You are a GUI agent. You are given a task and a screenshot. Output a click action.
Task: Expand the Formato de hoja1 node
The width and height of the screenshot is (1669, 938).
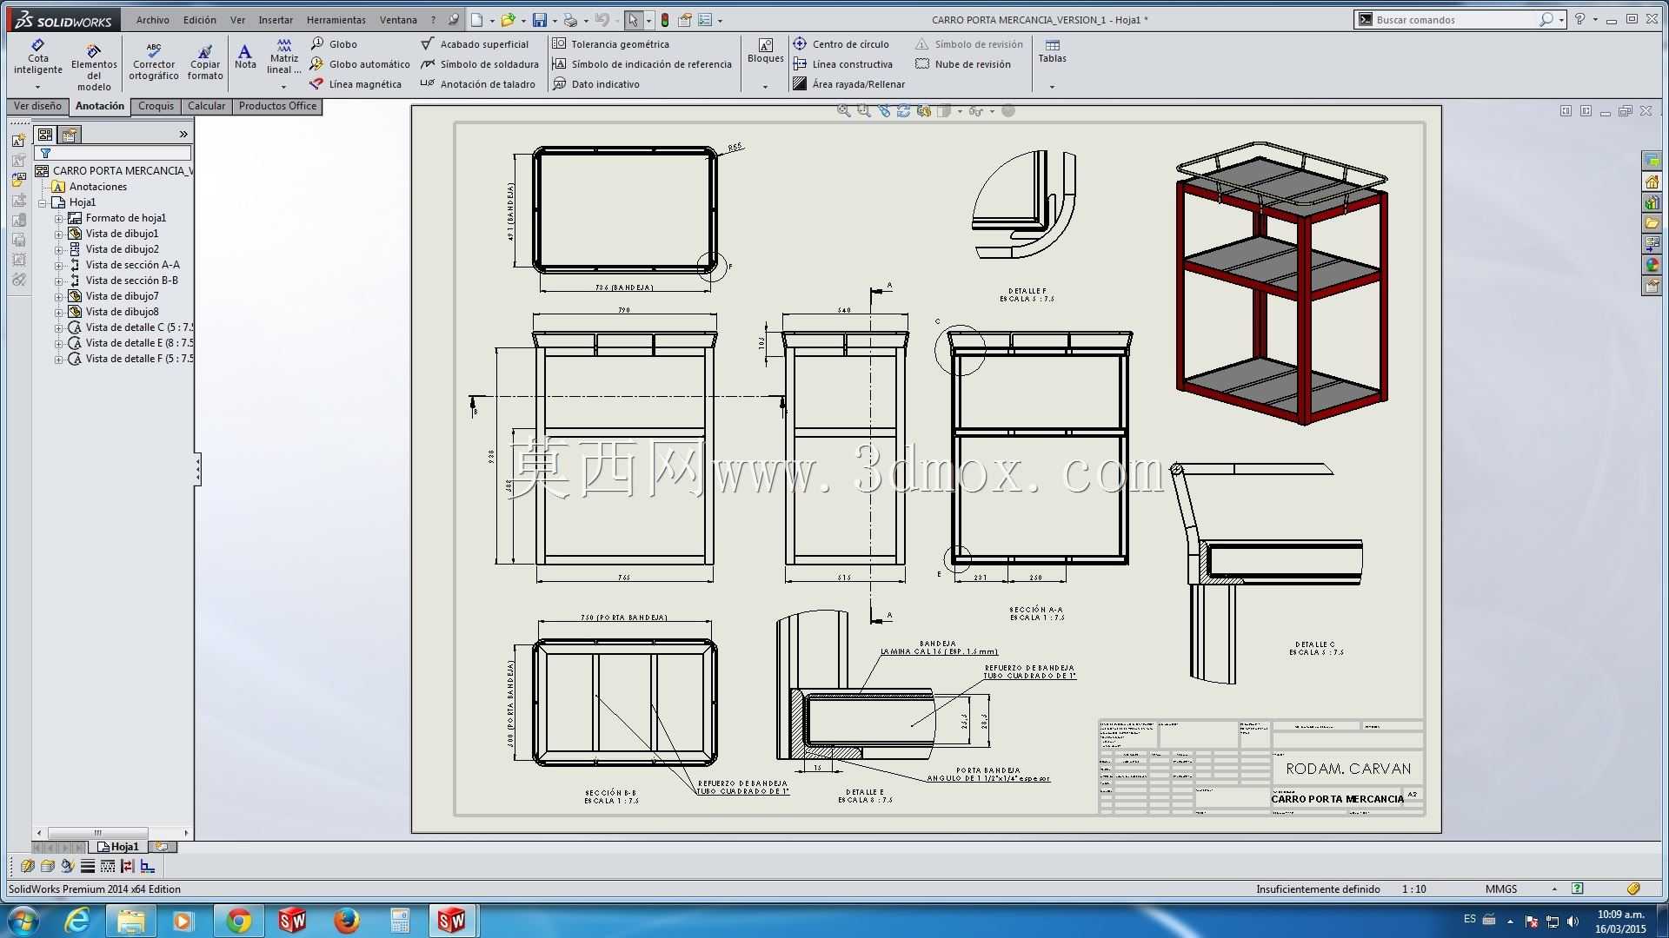(x=59, y=219)
